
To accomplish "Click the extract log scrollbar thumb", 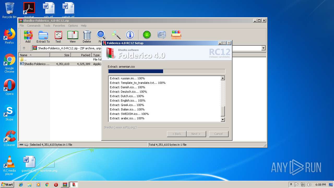I will tap(223, 111).
